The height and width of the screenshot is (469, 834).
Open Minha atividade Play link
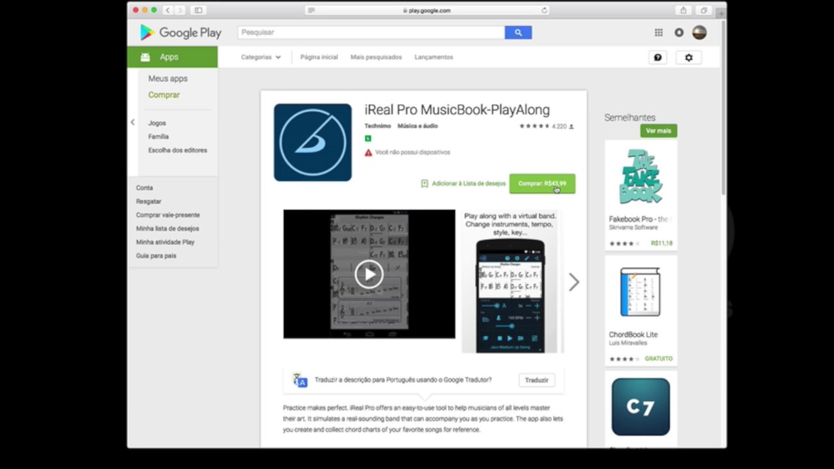tap(165, 242)
